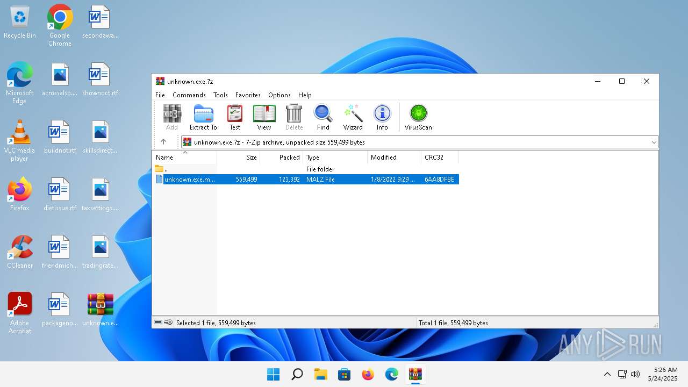
Task: Click the archive path field text
Action: tap(279, 142)
